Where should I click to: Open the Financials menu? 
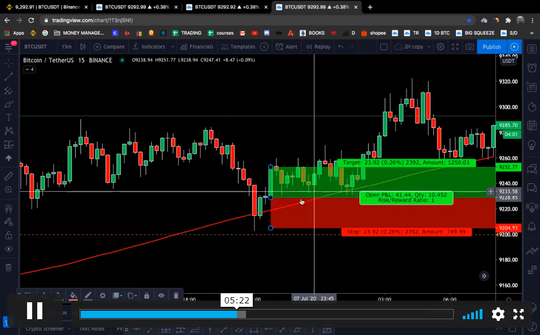[x=197, y=46]
